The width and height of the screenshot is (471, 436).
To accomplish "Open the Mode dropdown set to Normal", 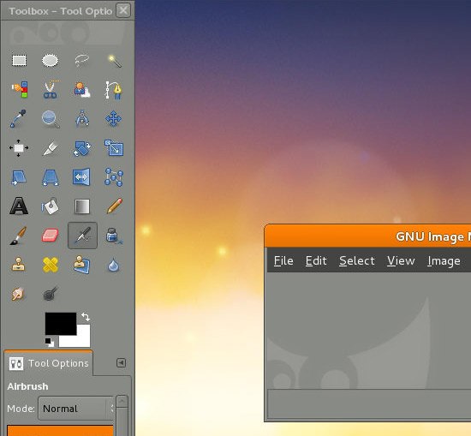I will (x=76, y=409).
